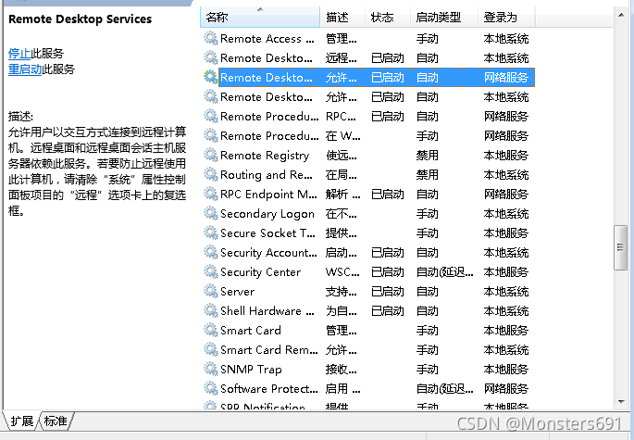Image resolution: width=634 pixels, height=440 pixels.
Task: Select the Server service name
Action: click(237, 292)
